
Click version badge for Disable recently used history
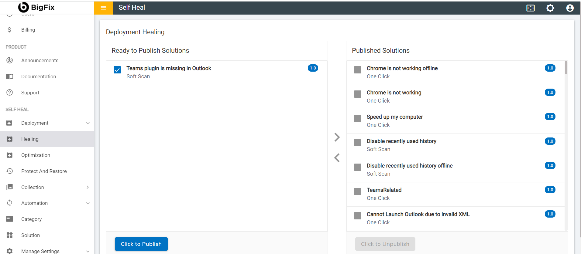click(550, 141)
